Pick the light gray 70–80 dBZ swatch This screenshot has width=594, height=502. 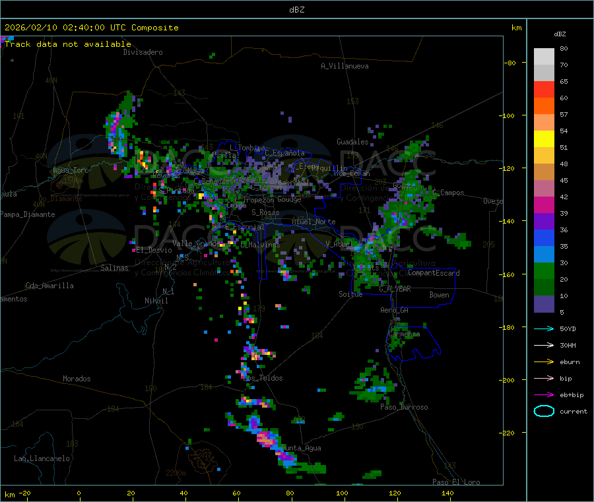click(544, 57)
